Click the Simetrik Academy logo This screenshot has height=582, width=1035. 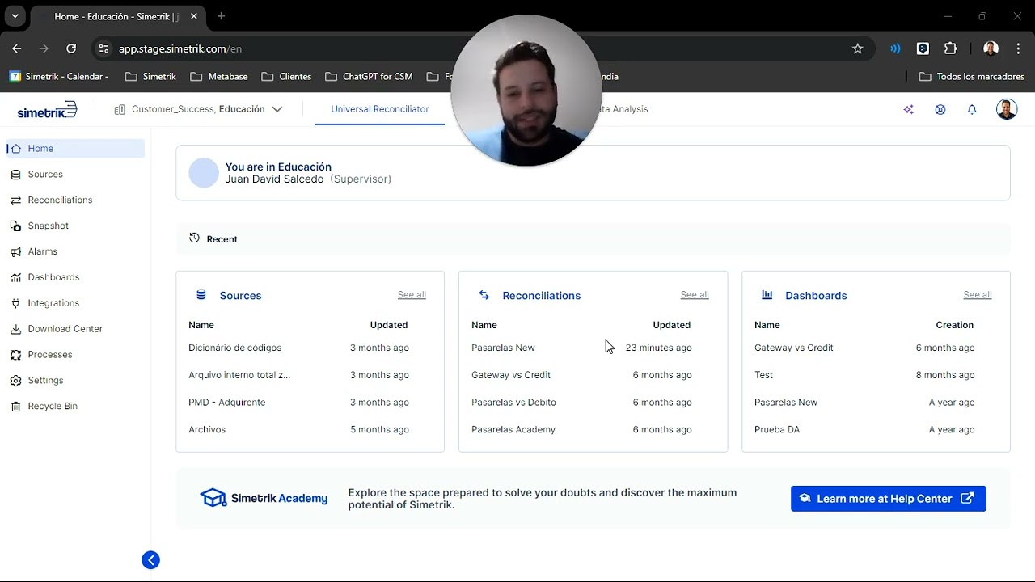(264, 499)
